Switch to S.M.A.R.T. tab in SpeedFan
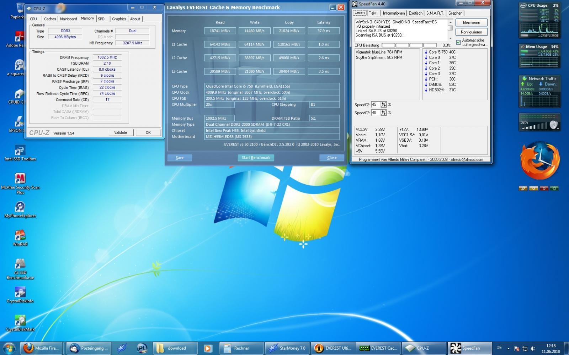This screenshot has width=569, height=355. (435, 13)
